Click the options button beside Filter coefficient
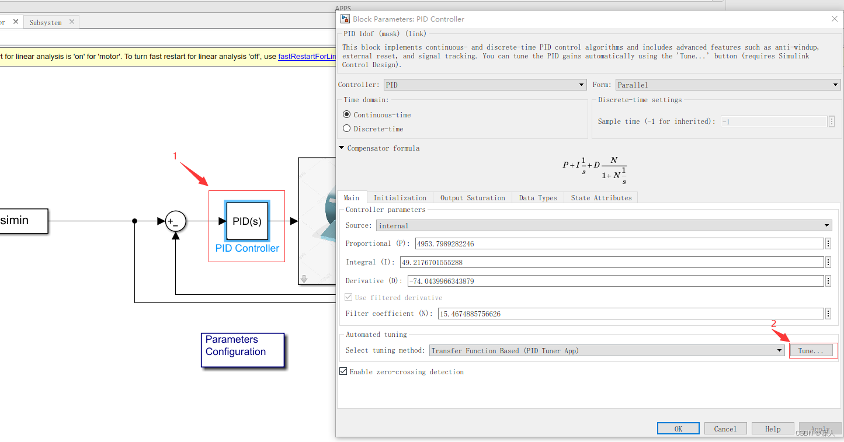 tap(828, 314)
